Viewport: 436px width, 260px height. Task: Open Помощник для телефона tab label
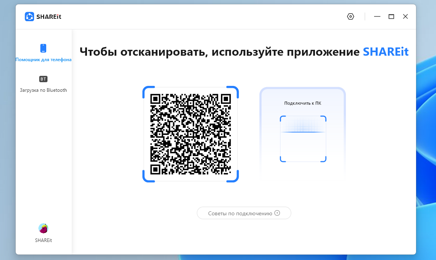click(x=43, y=60)
